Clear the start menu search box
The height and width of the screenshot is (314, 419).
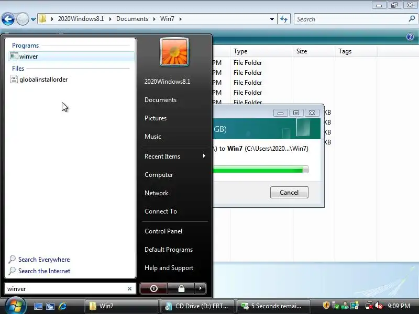[x=129, y=289]
